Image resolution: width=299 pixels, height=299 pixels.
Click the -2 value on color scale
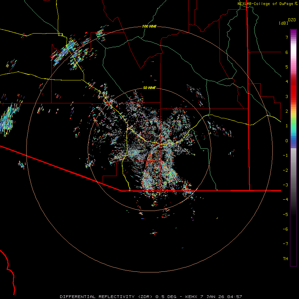tap(285, 170)
